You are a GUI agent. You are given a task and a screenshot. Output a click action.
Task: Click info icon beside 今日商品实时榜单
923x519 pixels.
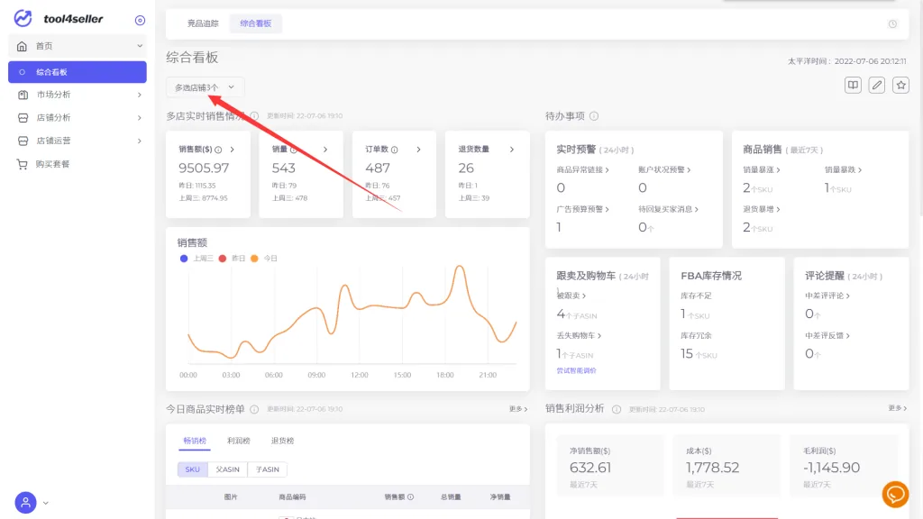254,409
